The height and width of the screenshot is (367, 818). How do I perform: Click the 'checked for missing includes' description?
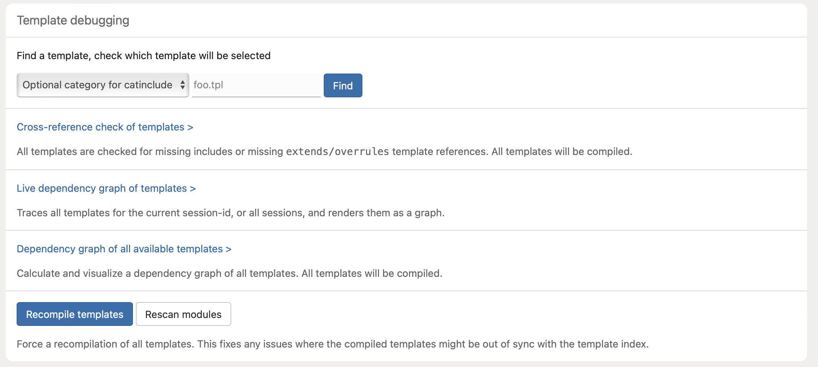pyautogui.click(x=145, y=152)
